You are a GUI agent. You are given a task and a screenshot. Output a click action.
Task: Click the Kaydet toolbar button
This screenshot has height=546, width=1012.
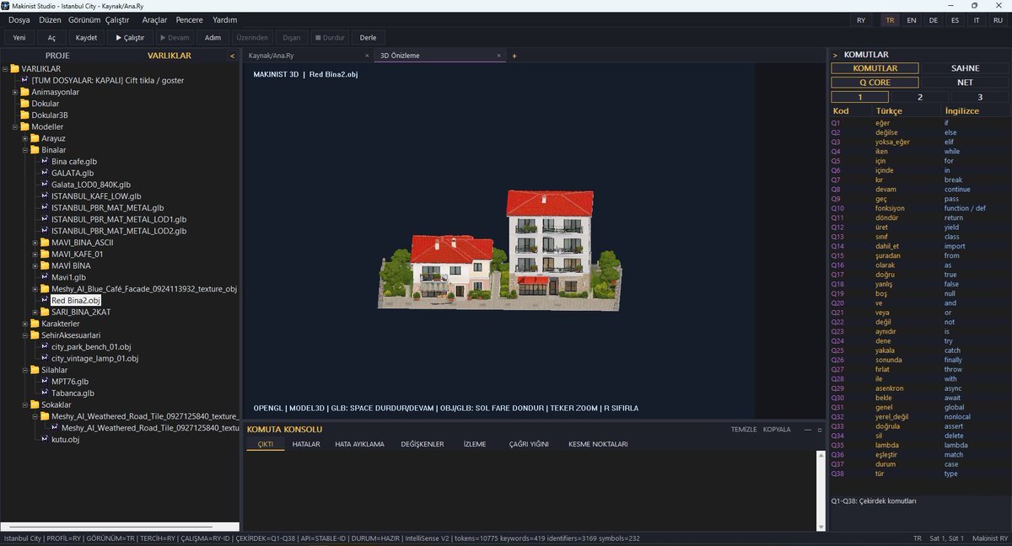tap(87, 37)
